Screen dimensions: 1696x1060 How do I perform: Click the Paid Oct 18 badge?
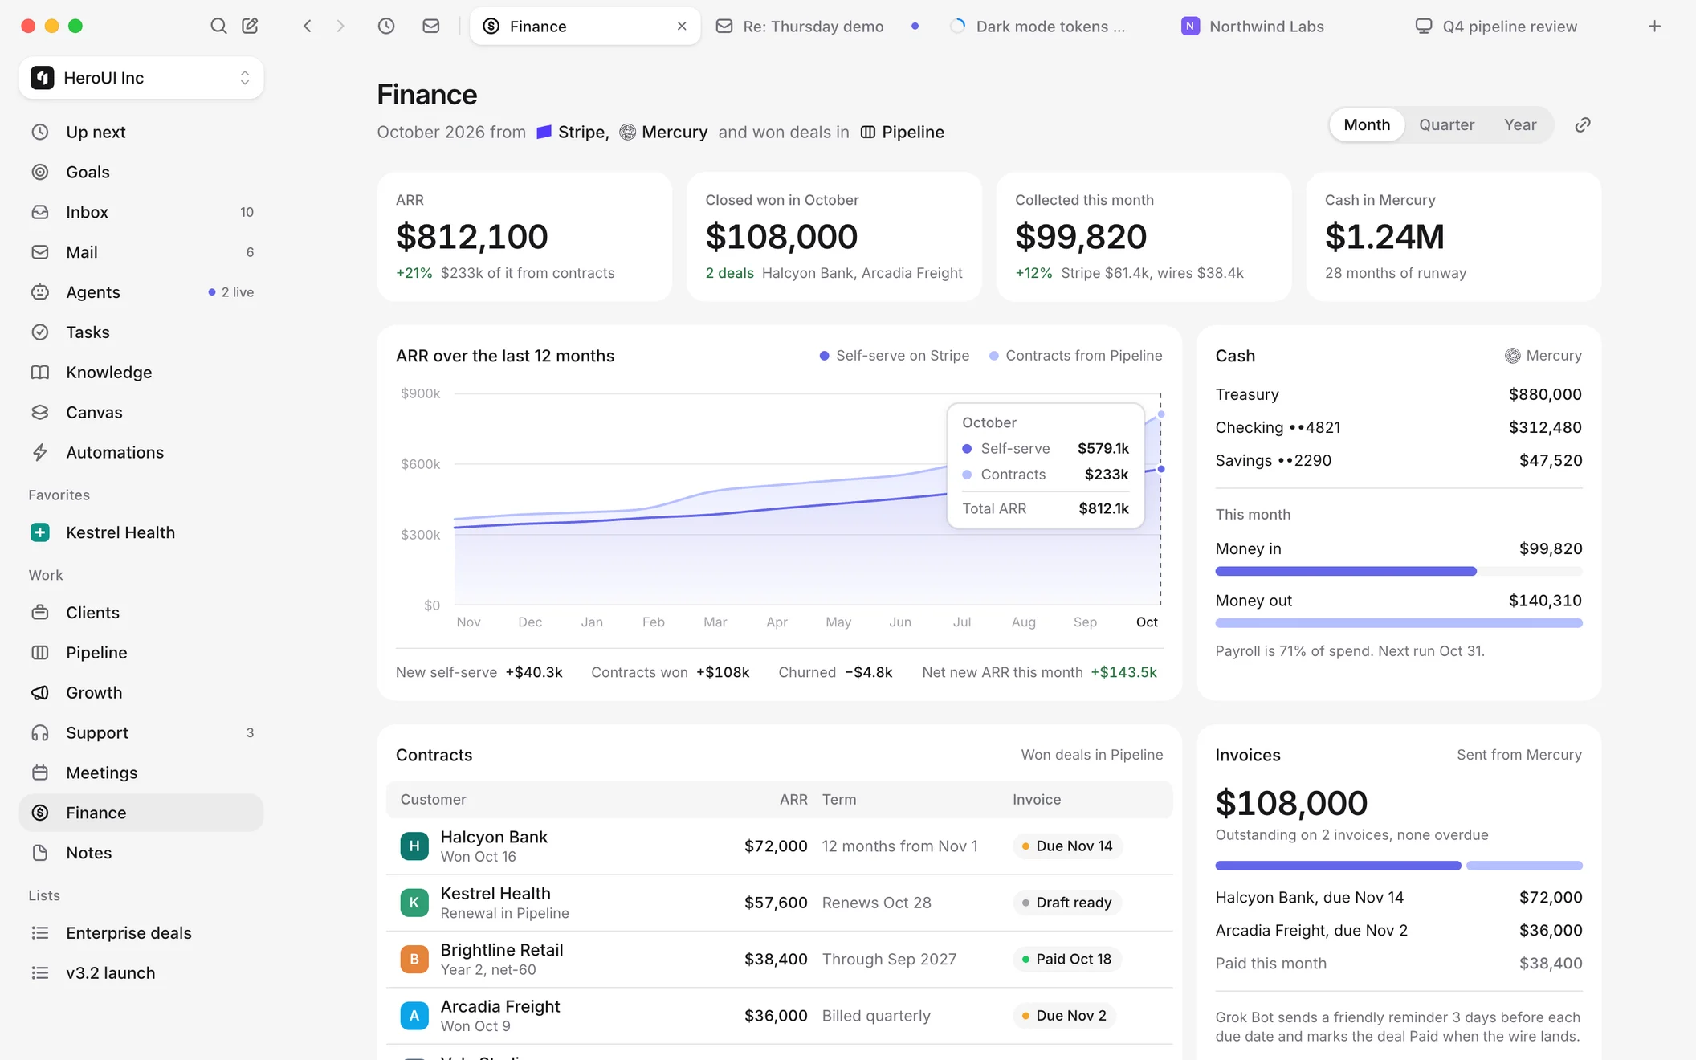click(1066, 959)
